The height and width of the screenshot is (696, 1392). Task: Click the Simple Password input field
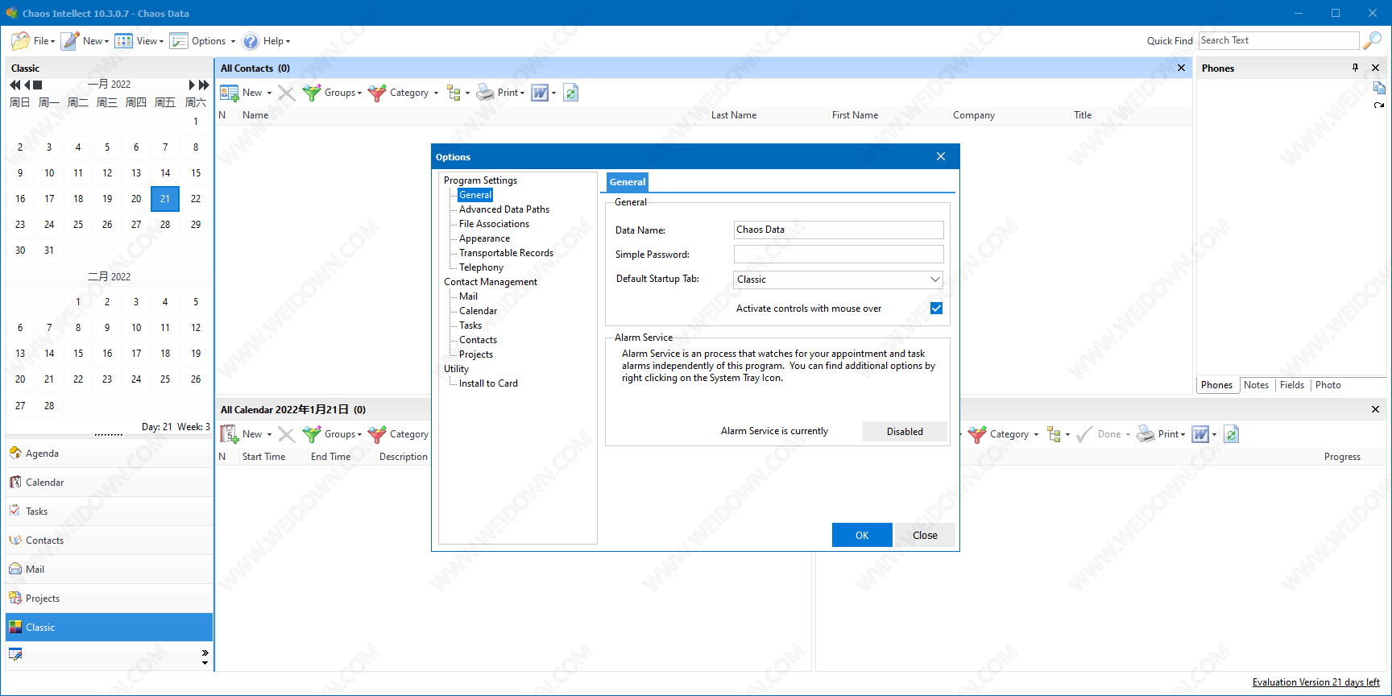pyautogui.click(x=839, y=254)
